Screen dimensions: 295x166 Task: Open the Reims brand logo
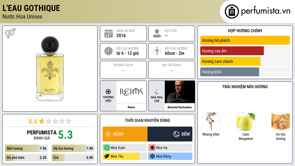131,92
